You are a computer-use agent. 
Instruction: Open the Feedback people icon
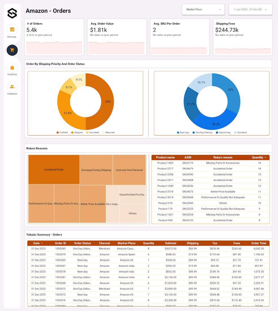pyautogui.click(x=12, y=87)
